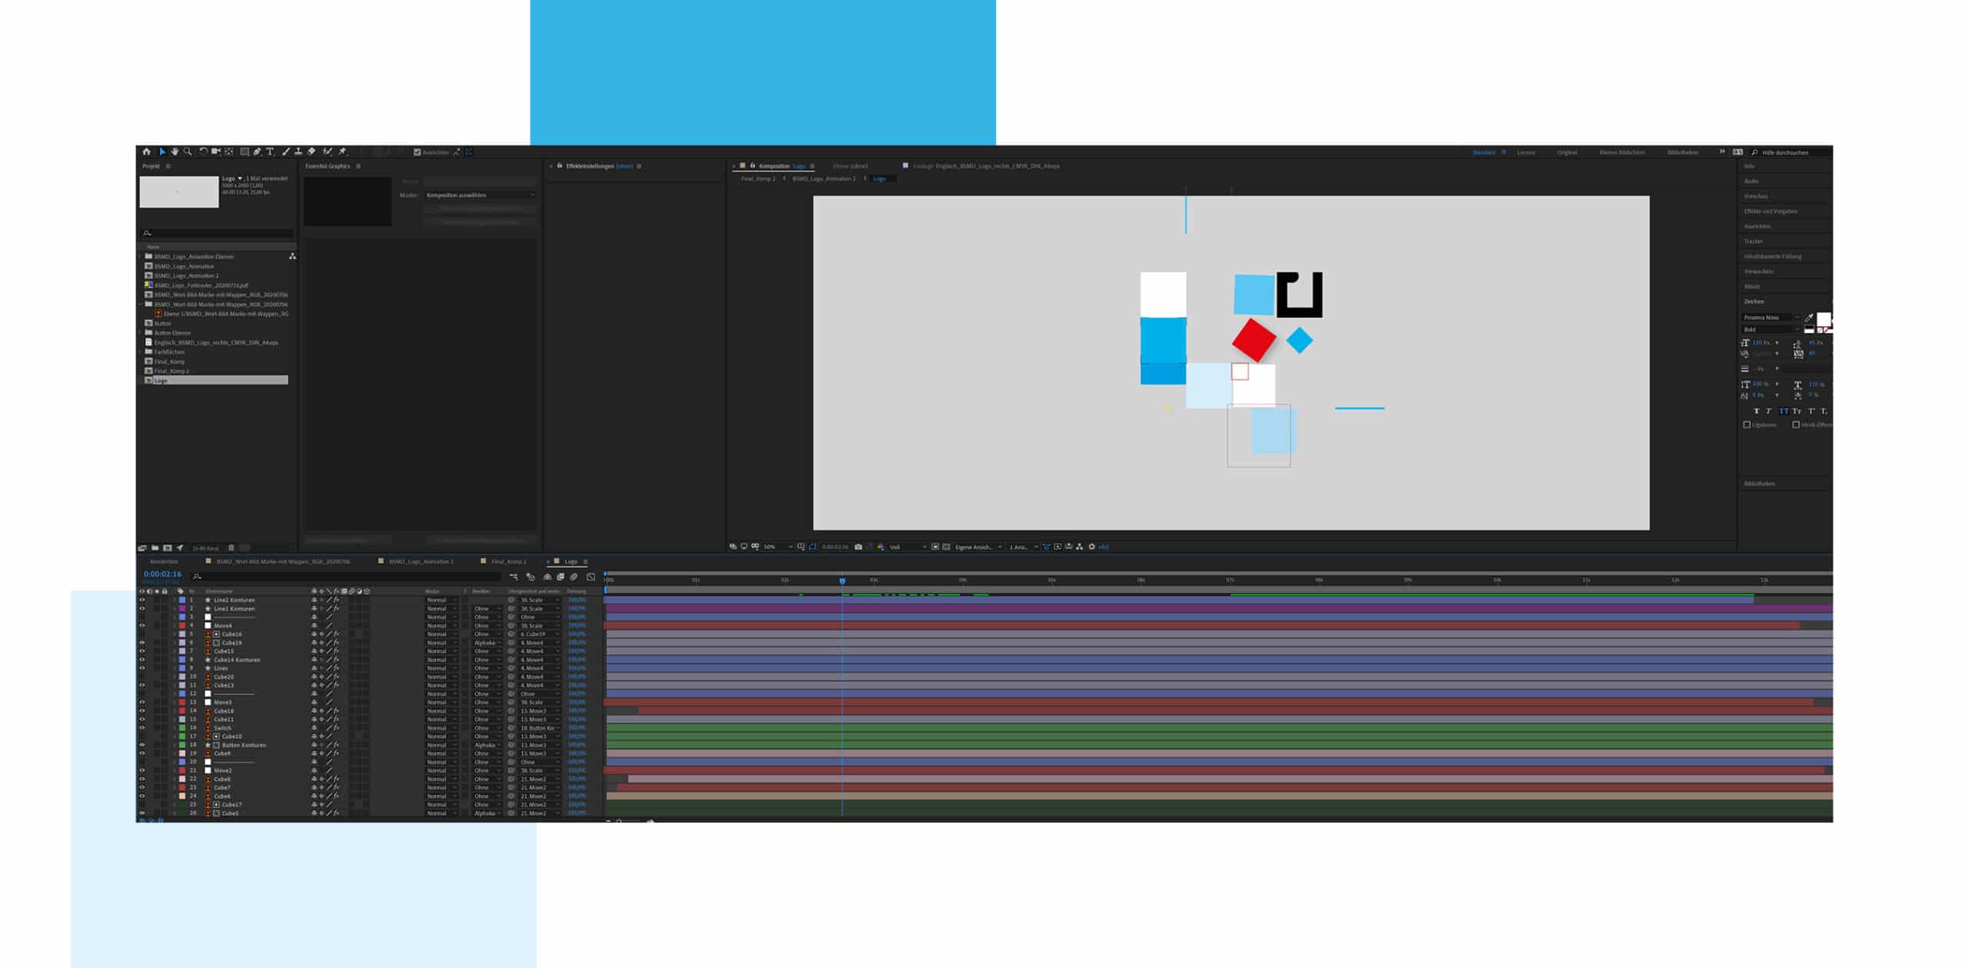This screenshot has width=1969, height=968.
Task: Open the Effekte und Vorgaben panel
Action: click(1771, 211)
